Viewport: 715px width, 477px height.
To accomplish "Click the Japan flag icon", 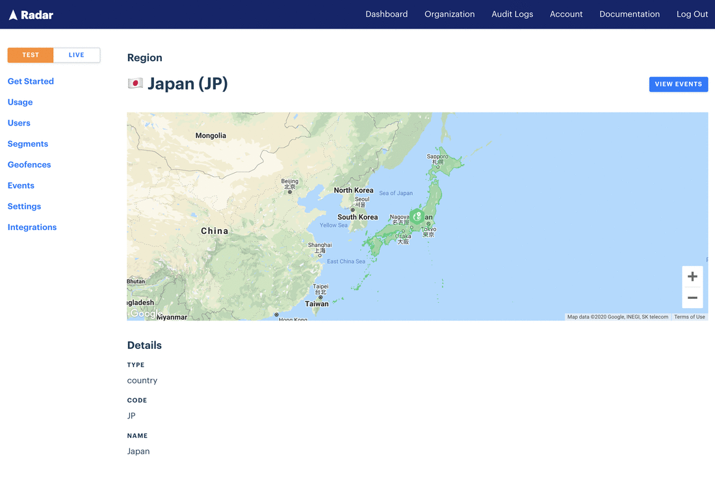I will pyautogui.click(x=135, y=83).
